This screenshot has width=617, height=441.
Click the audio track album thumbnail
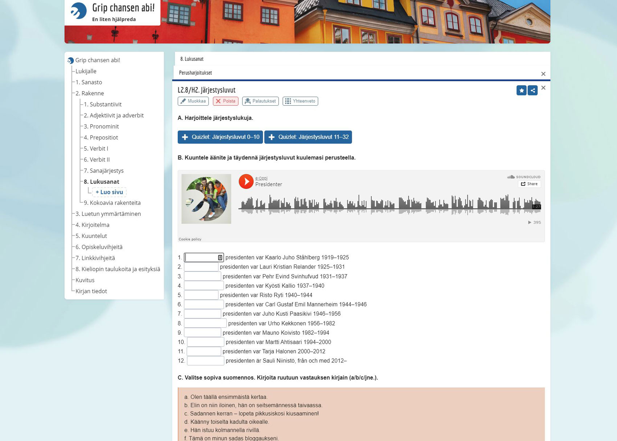coord(206,199)
